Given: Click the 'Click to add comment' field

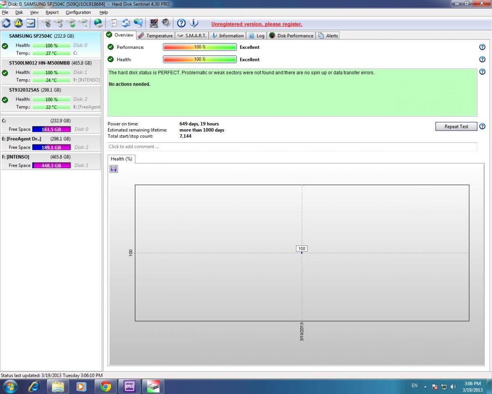Looking at the screenshot, I should 292,147.
